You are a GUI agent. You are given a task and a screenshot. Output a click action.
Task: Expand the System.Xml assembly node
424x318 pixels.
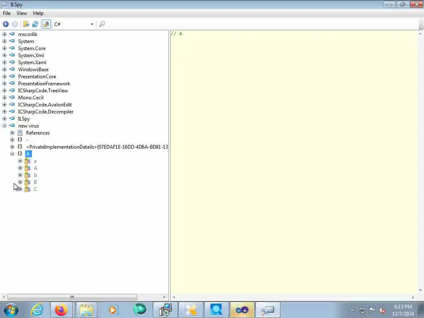(4, 55)
